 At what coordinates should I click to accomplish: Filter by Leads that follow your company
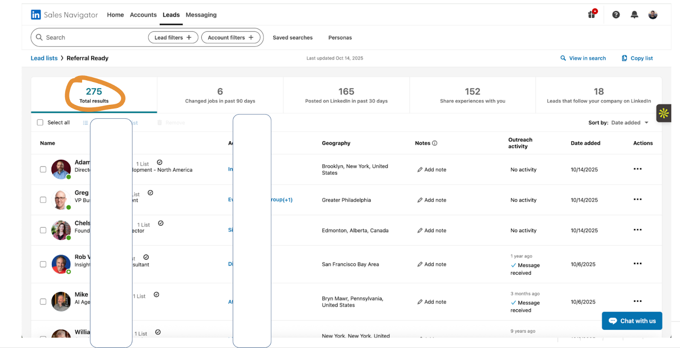tap(599, 95)
